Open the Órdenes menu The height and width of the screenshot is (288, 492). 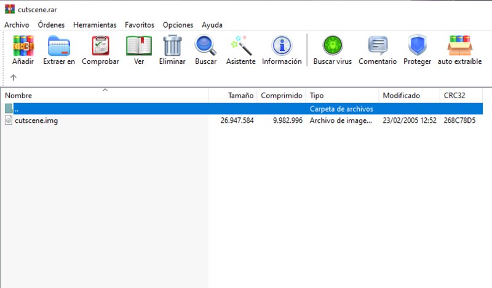51,25
